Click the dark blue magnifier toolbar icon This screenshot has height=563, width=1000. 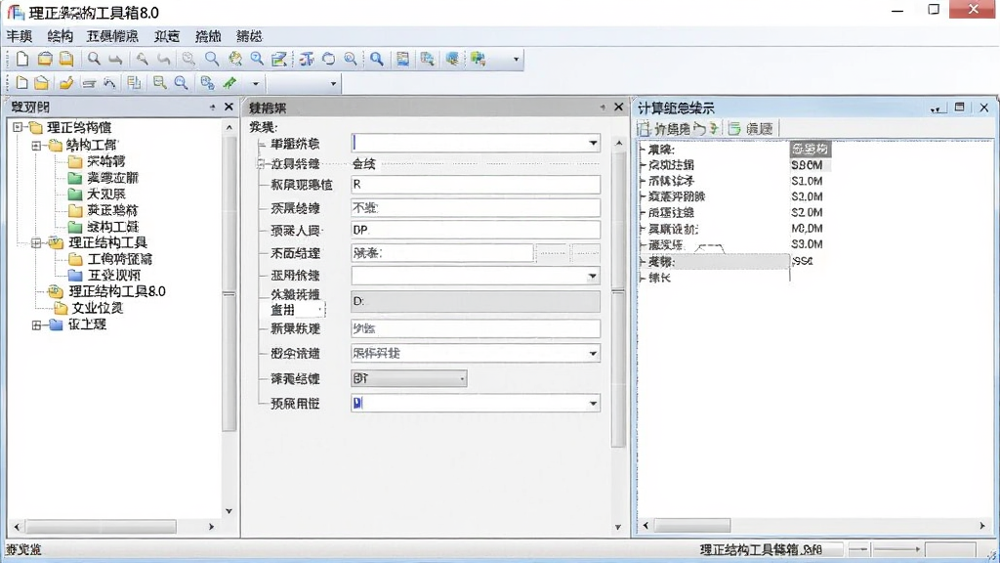(x=377, y=60)
